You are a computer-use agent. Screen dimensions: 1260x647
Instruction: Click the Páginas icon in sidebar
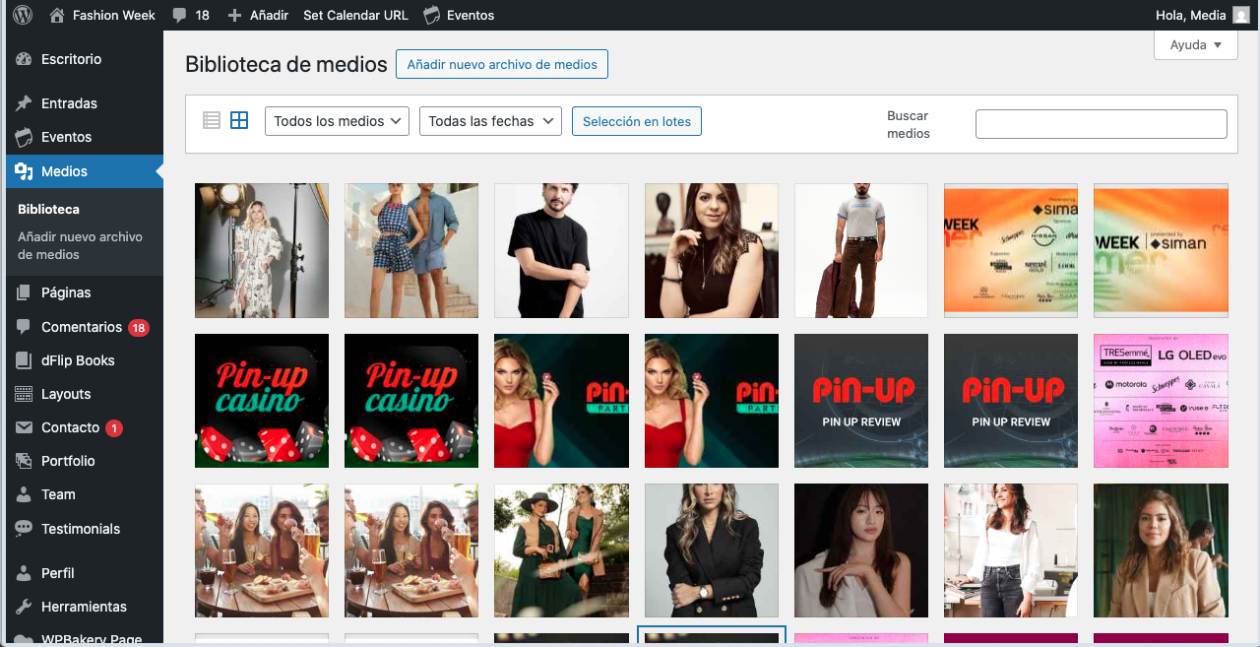point(25,292)
